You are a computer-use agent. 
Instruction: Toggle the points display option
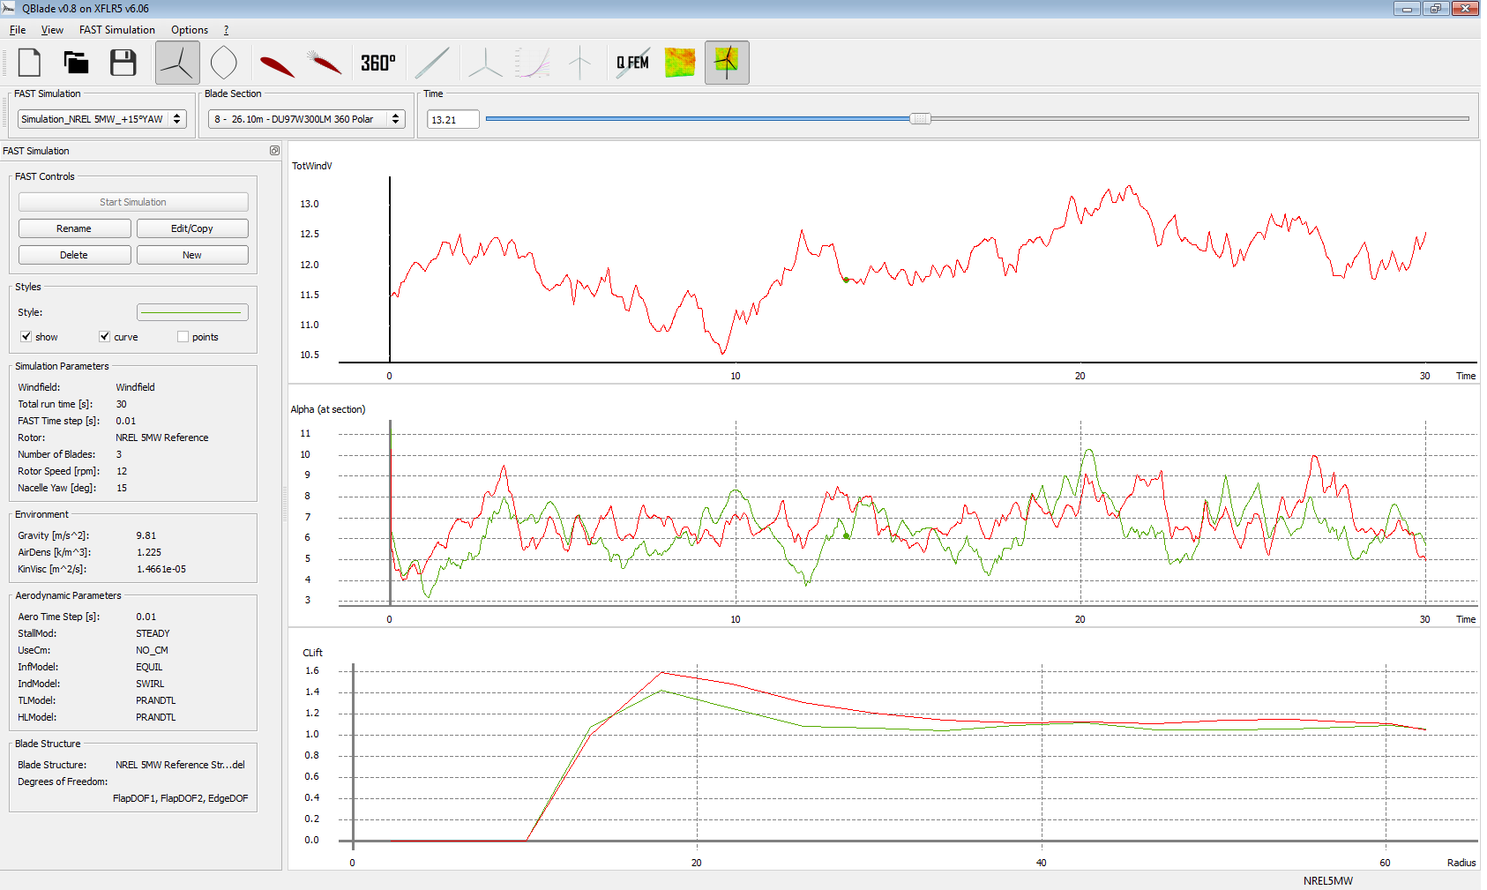(x=183, y=336)
